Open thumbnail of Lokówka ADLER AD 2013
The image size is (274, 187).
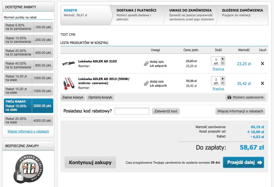click(69, 83)
